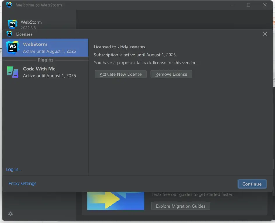Click the migration arrow banner thumbnail
Viewport: 275px width, 223px height.
point(116,201)
